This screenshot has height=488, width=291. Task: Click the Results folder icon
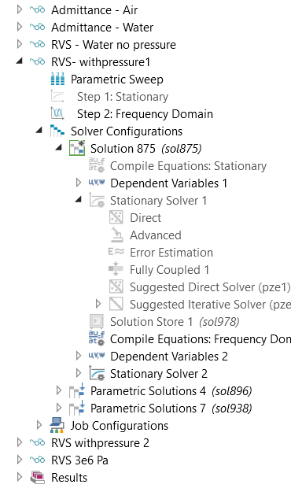38,477
